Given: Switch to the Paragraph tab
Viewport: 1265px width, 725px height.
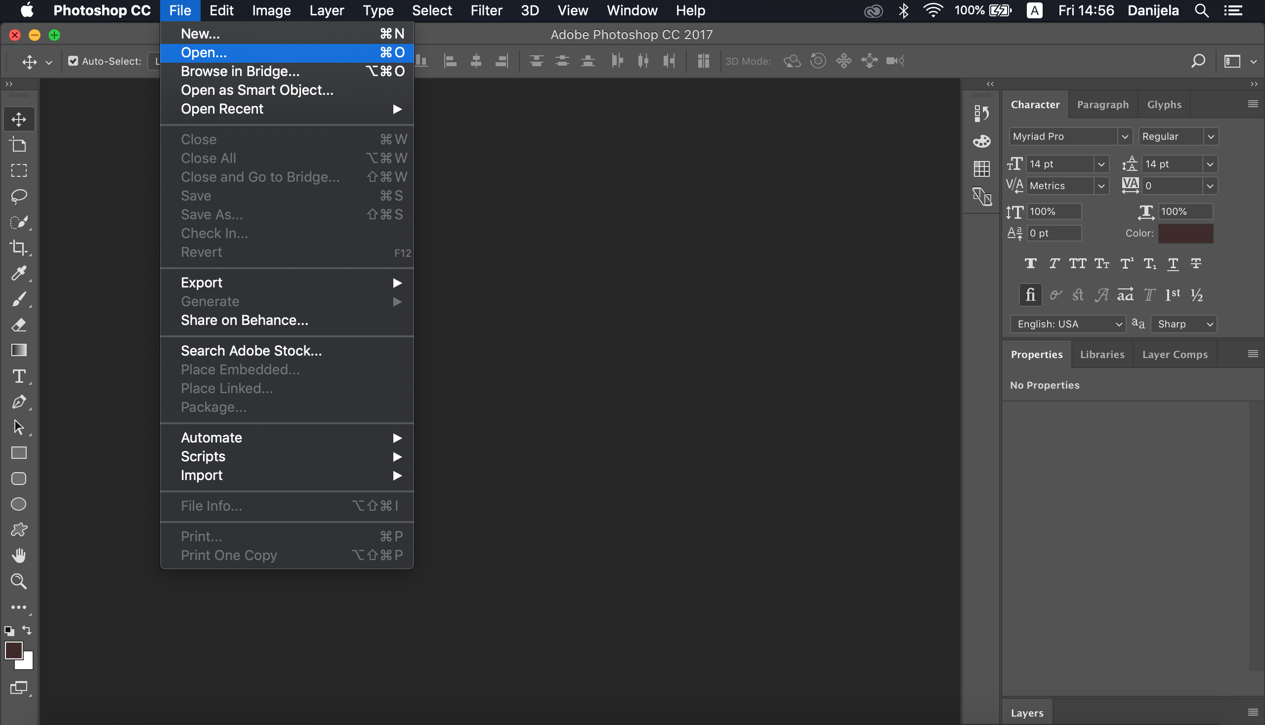Looking at the screenshot, I should [x=1102, y=105].
